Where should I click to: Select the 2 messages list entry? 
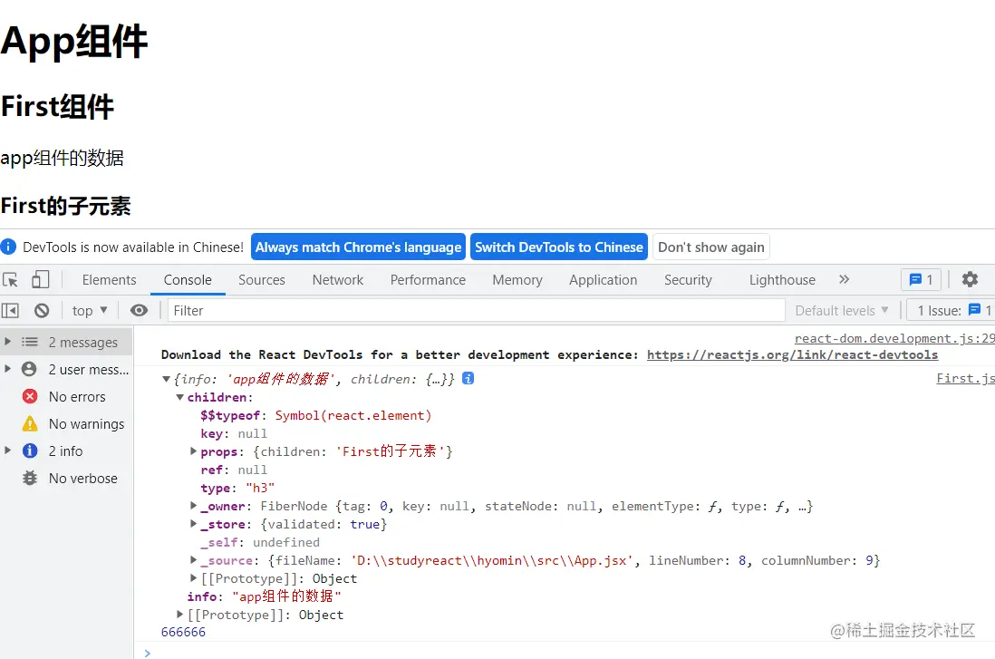[x=66, y=343]
